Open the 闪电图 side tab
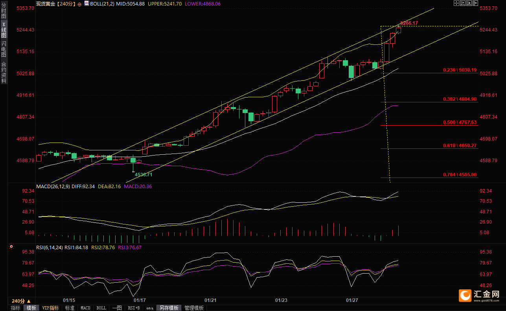Viewport: 506px width, 311px height. tap(4, 49)
